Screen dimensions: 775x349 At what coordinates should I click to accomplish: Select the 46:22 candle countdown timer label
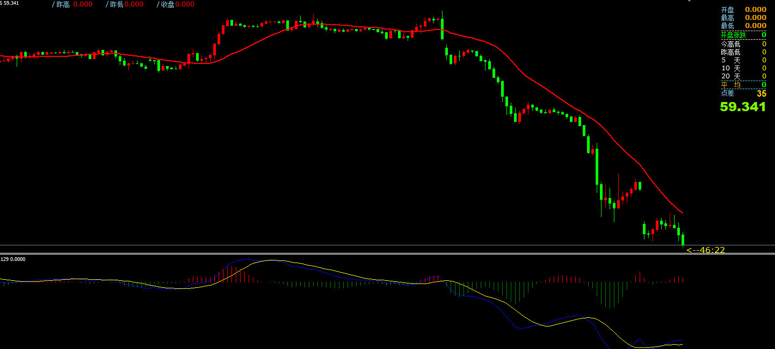click(706, 250)
